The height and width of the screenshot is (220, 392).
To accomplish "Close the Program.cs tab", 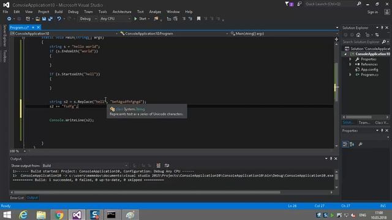I will point(38,28).
